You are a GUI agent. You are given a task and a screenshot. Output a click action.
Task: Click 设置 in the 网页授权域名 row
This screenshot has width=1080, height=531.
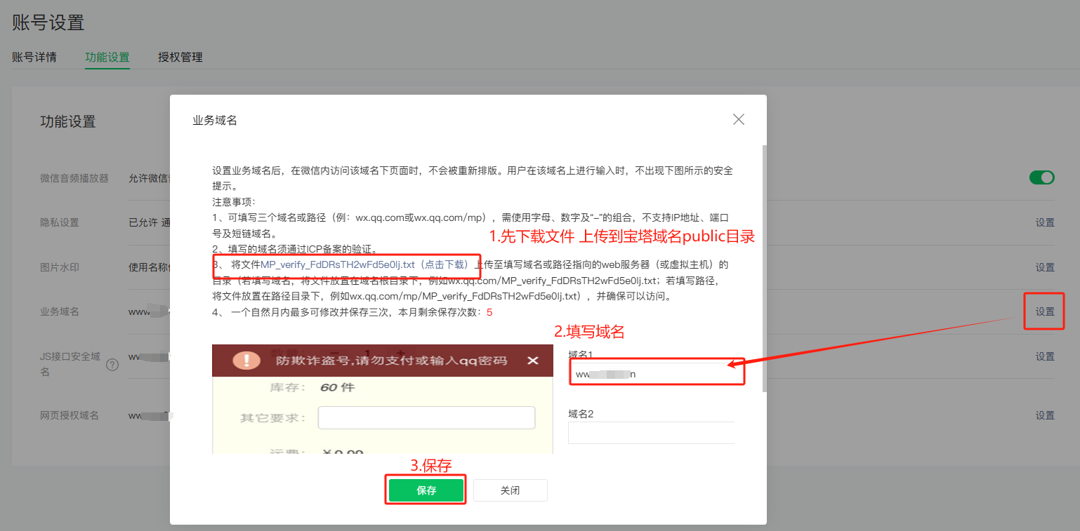1044,415
